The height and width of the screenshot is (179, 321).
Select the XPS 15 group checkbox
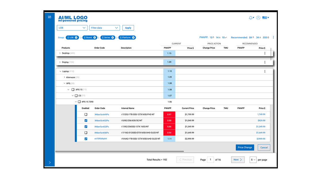tap(73, 89)
